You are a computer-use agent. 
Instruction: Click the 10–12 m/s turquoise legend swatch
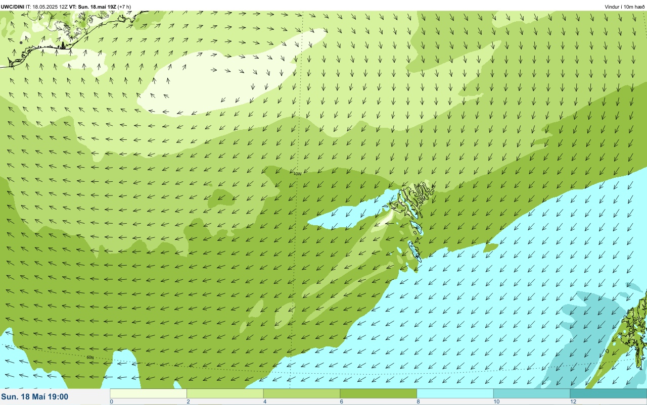tap(532, 393)
